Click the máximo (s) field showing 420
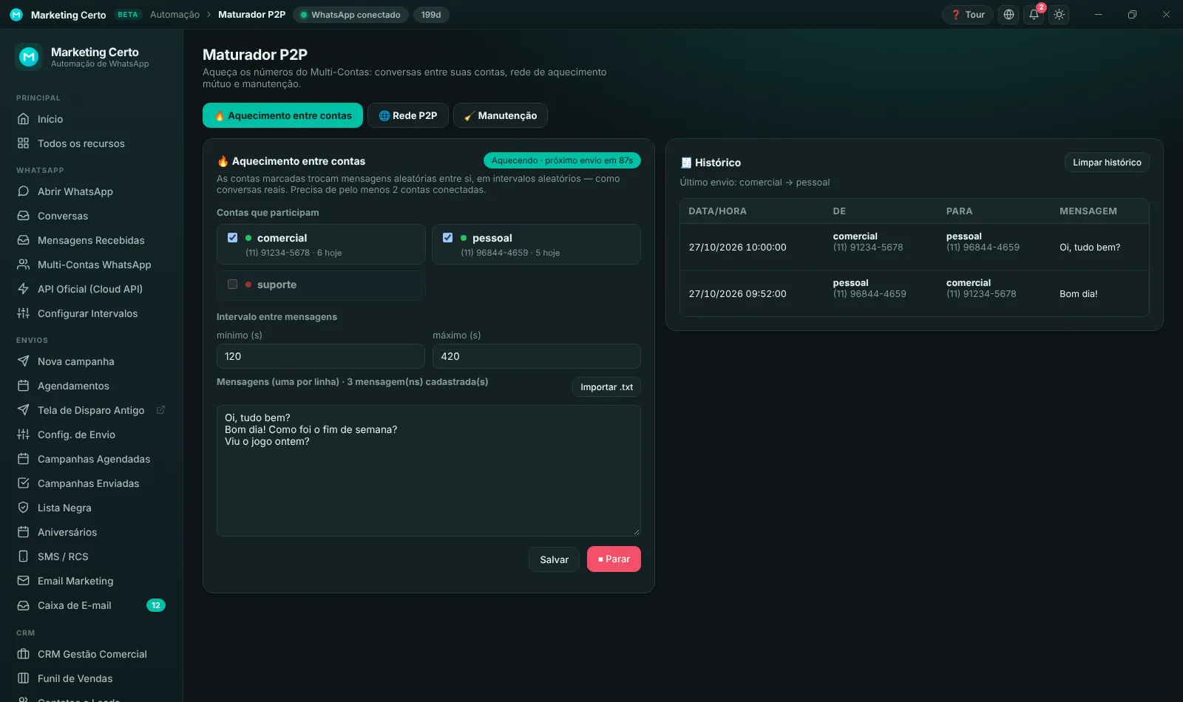The width and height of the screenshot is (1183, 702). [537, 356]
